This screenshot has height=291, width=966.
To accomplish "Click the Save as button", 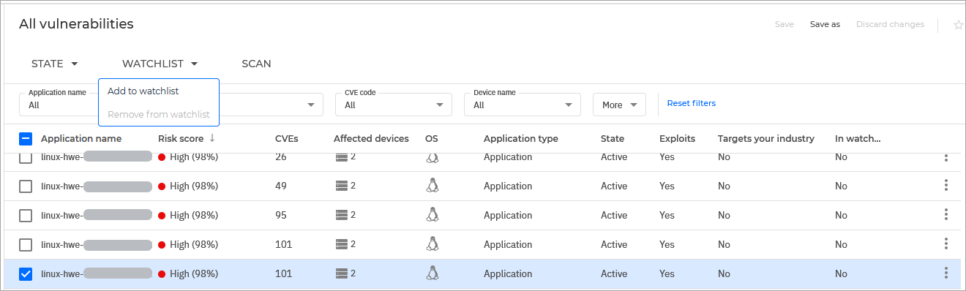I will click(825, 24).
